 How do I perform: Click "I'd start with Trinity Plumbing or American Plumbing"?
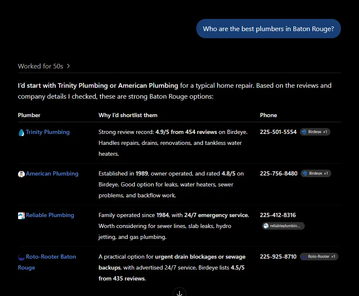tap(98, 86)
